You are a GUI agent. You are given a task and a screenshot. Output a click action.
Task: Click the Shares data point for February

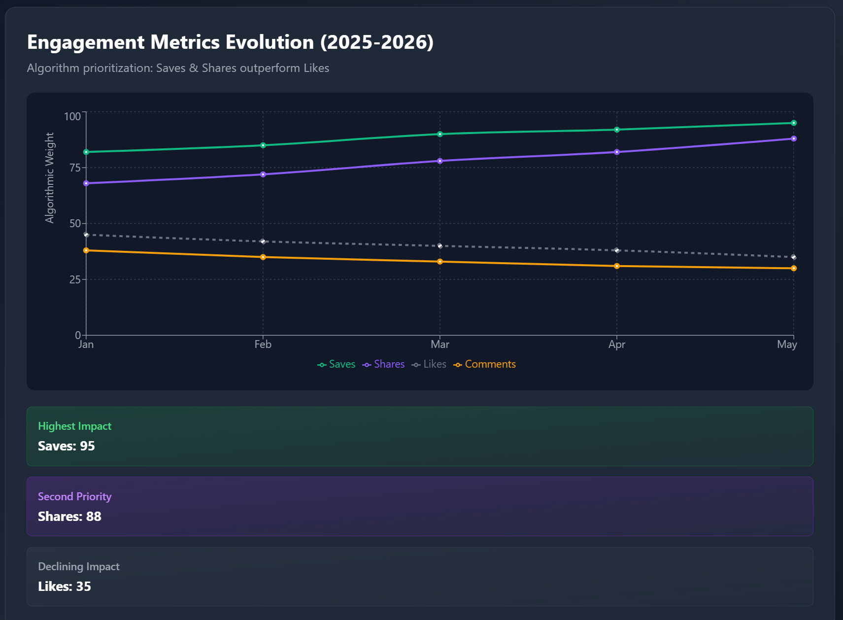[263, 174]
